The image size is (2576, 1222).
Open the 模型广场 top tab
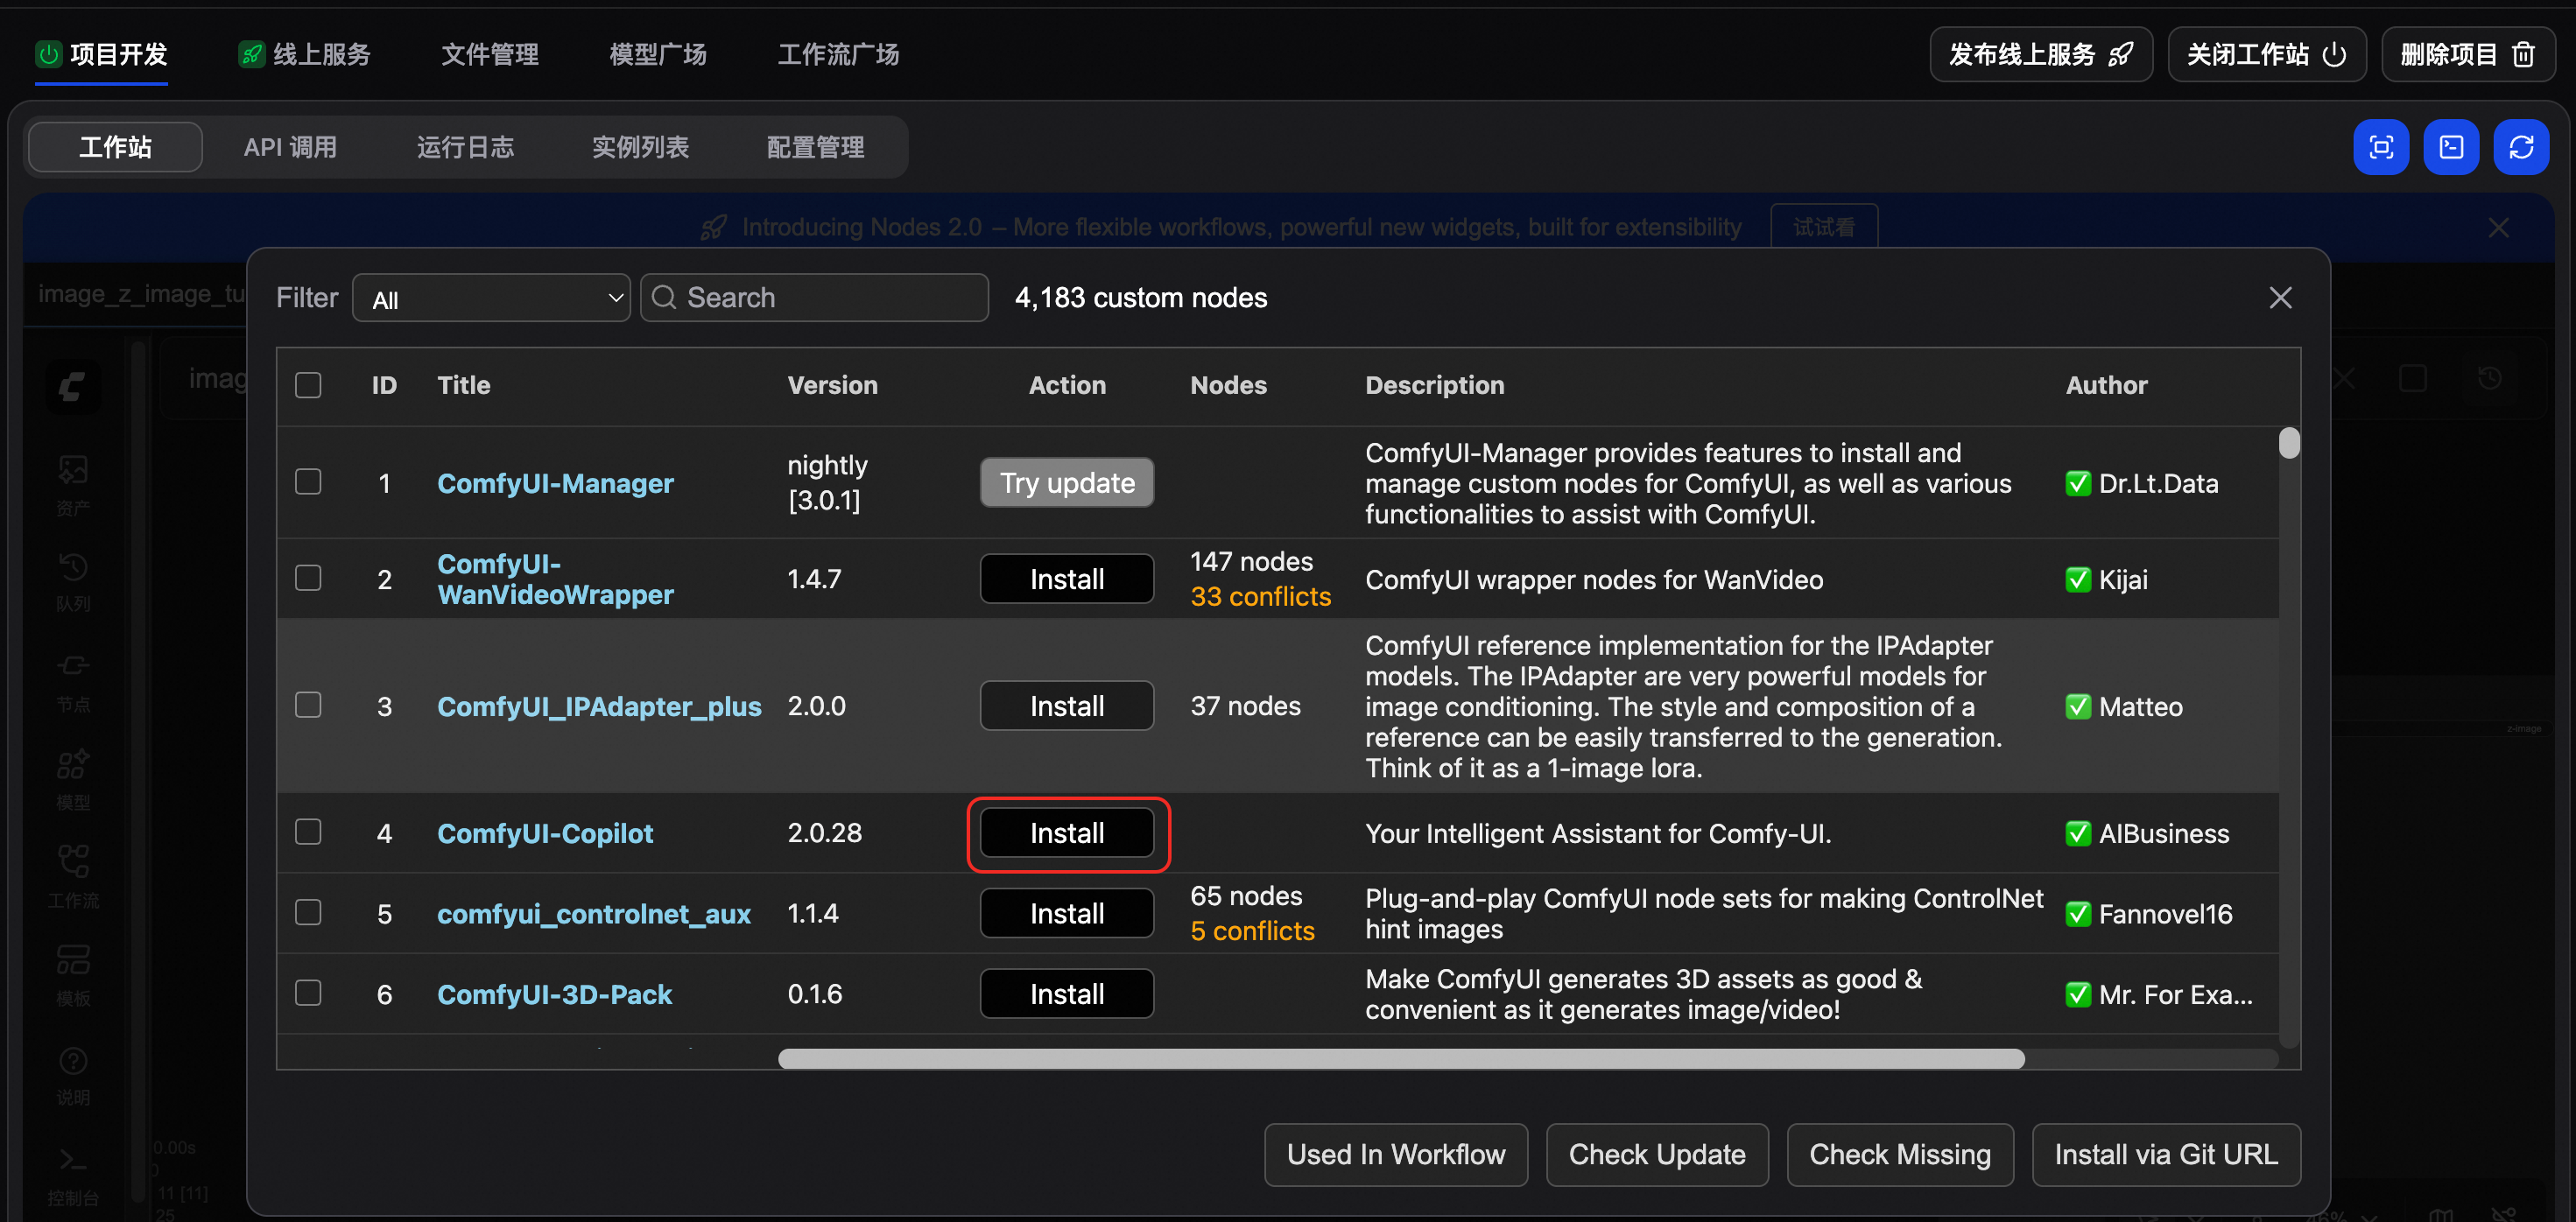(x=658, y=54)
